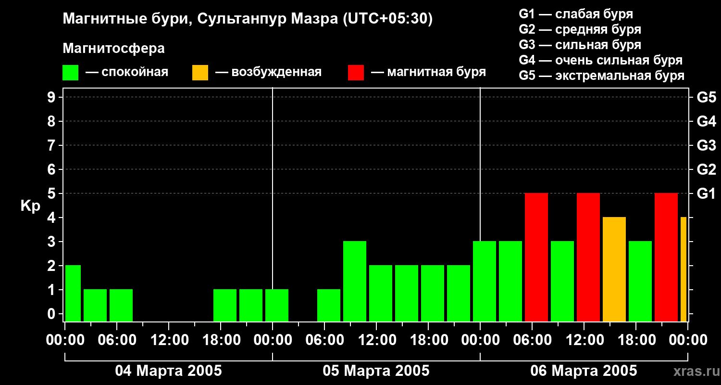Click the narrow orange bar at chart's right edge
This screenshot has width=721, height=385.
[x=684, y=269]
